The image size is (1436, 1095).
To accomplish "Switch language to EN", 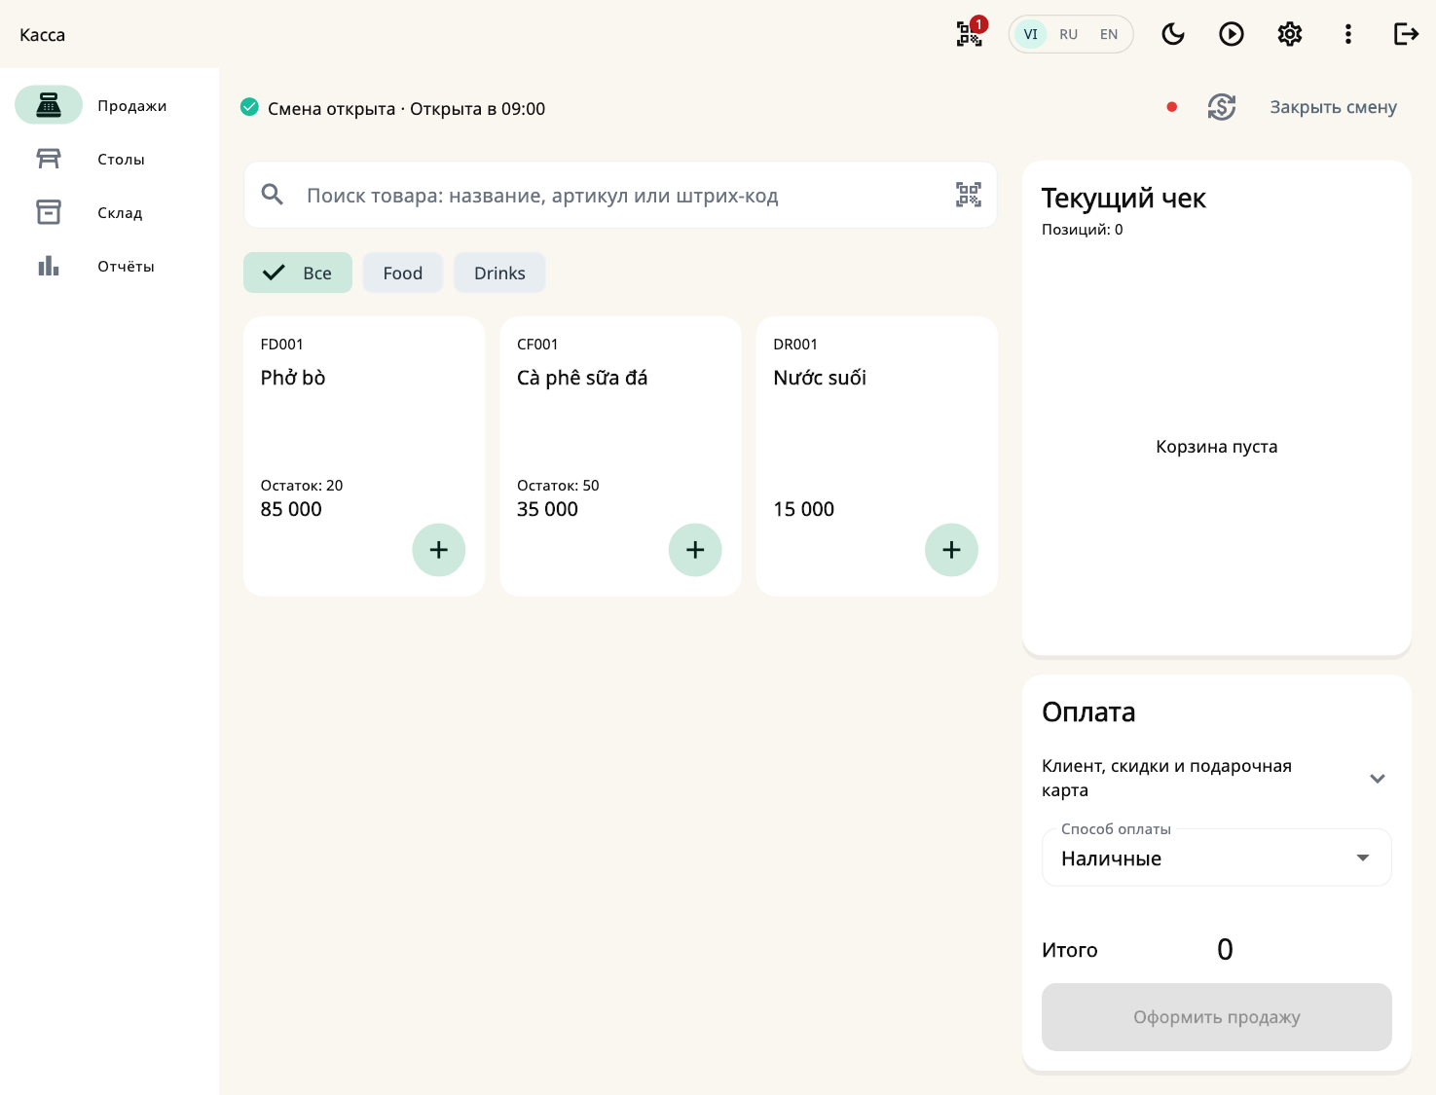I will pos(1109,34).
